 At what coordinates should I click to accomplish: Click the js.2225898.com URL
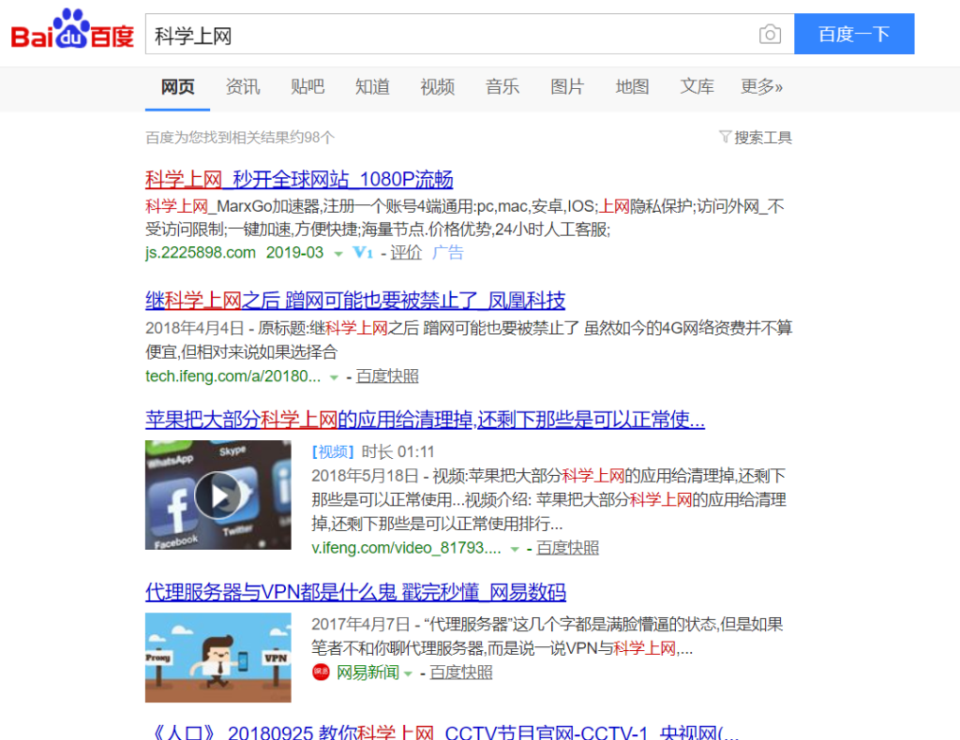(x=201, y=253)
